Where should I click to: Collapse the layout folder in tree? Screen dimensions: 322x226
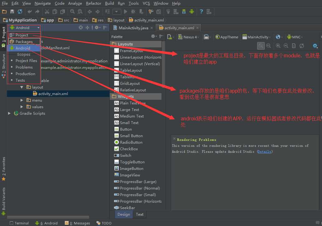point(22,87)
